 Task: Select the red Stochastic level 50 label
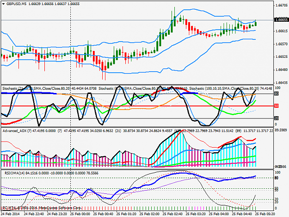276,106
